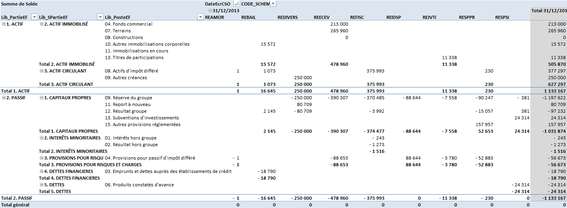Select the Total 31/12/201 column header
The height and width of the screenshot is (208, 567).
pos(549,11)
